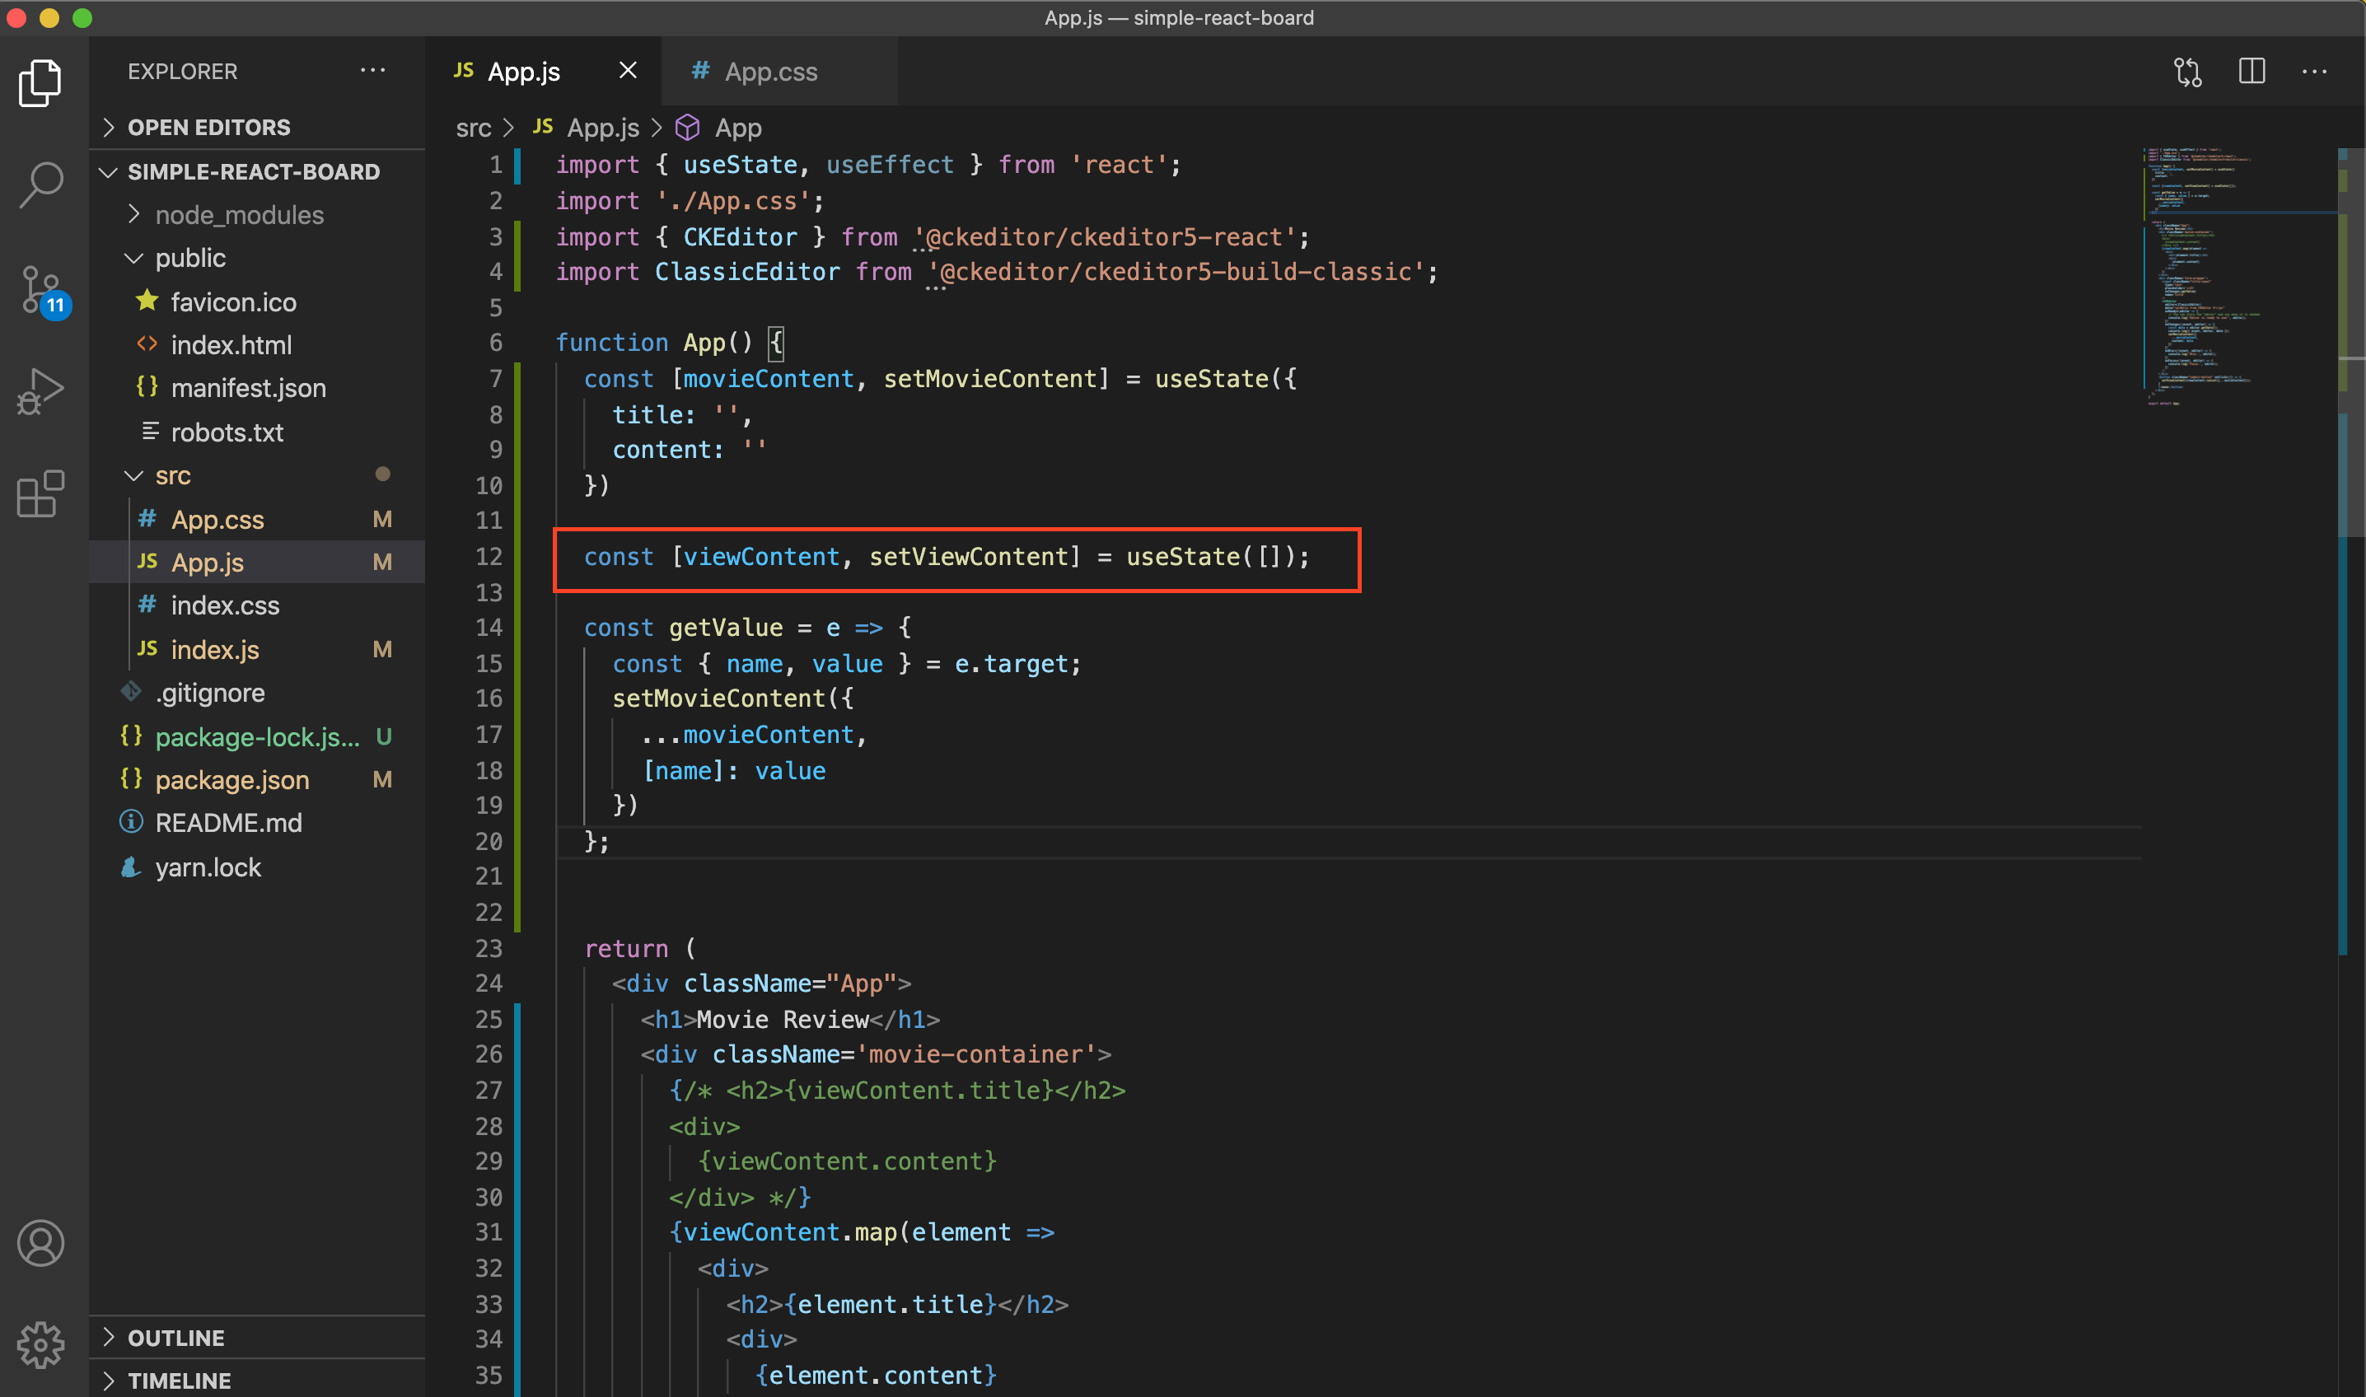Open Explorer views and more actions menu
Image resolution: width=2366 pixels, height=1397 pixels.
click(x=373, y=71)
